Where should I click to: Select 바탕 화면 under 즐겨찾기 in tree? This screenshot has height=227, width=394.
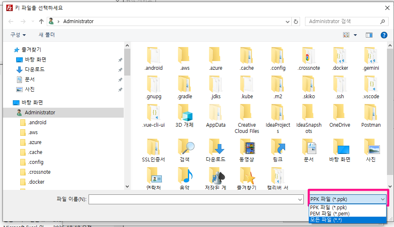(x=36, y=59)
